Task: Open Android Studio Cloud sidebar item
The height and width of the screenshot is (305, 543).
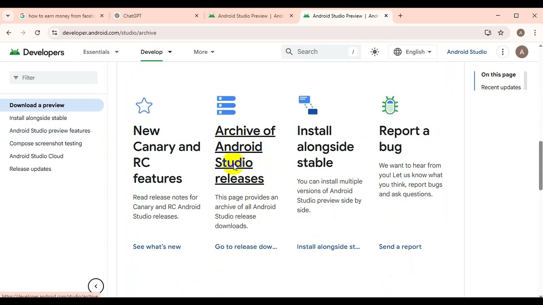Action: 36,156
